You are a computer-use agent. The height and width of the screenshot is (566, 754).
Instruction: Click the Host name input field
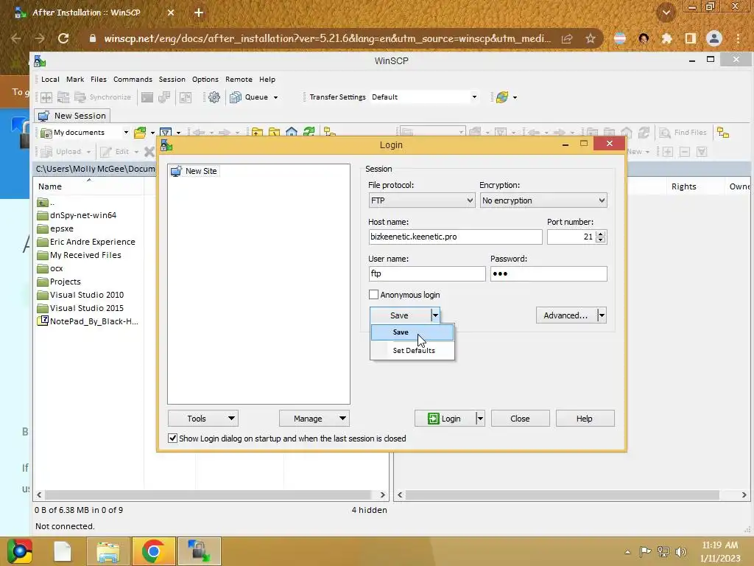click(x=455, y=237)
